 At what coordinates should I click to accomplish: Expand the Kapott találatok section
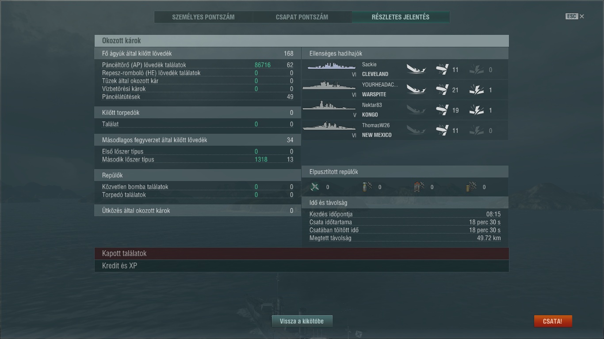click(302, 253)
